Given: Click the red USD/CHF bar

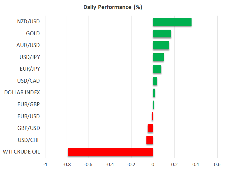Looking at the screenshot, I should (x=149, y=140).
